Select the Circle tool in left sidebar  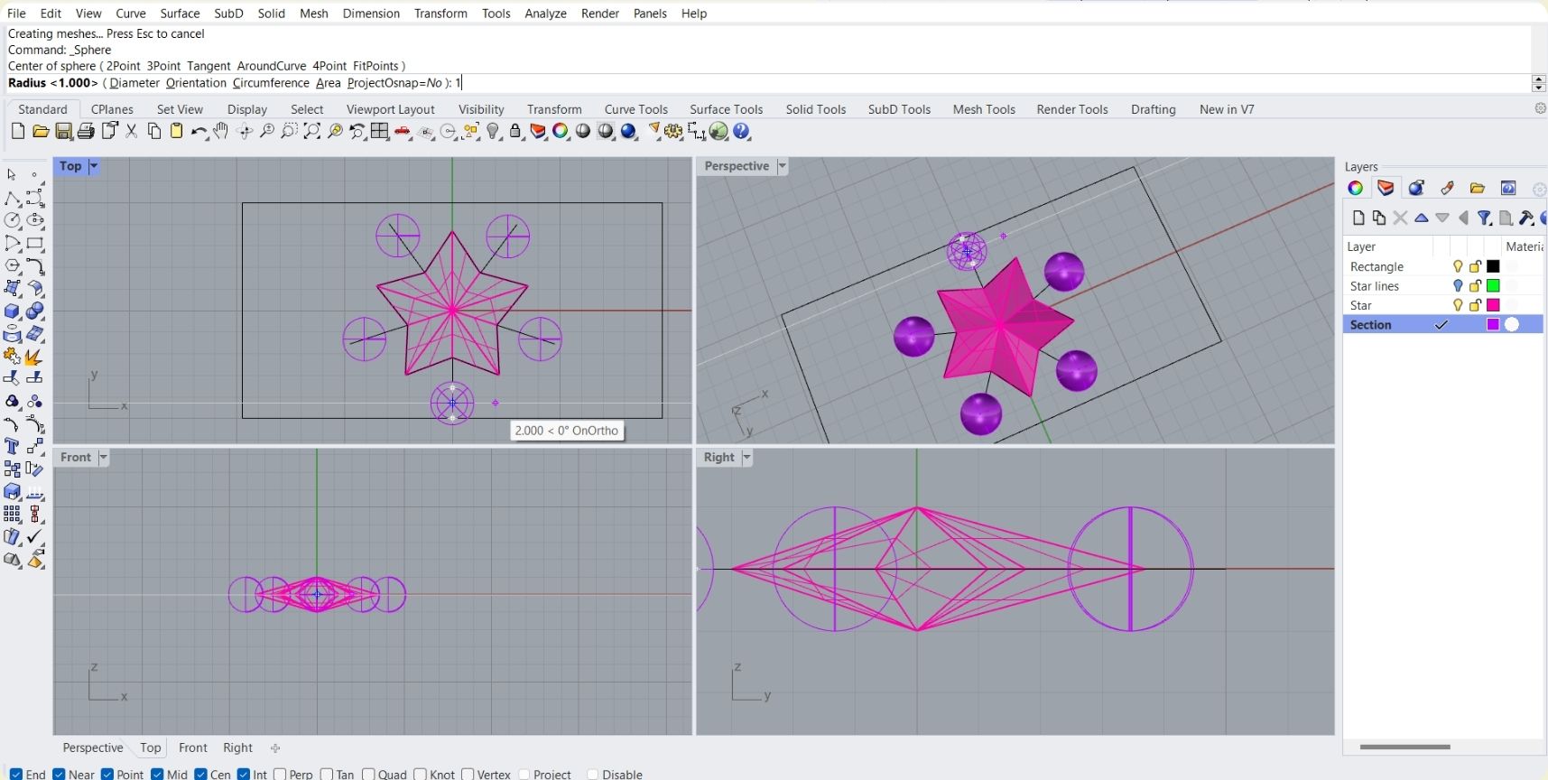click(13, 220)
